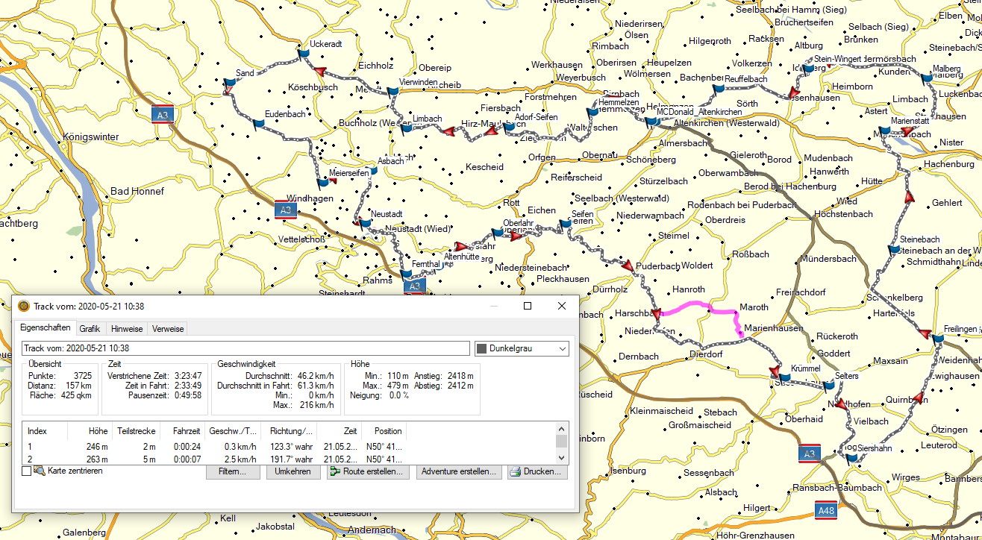Switch to the Grafik tab
982x540 pixels.
coord(90,328)
